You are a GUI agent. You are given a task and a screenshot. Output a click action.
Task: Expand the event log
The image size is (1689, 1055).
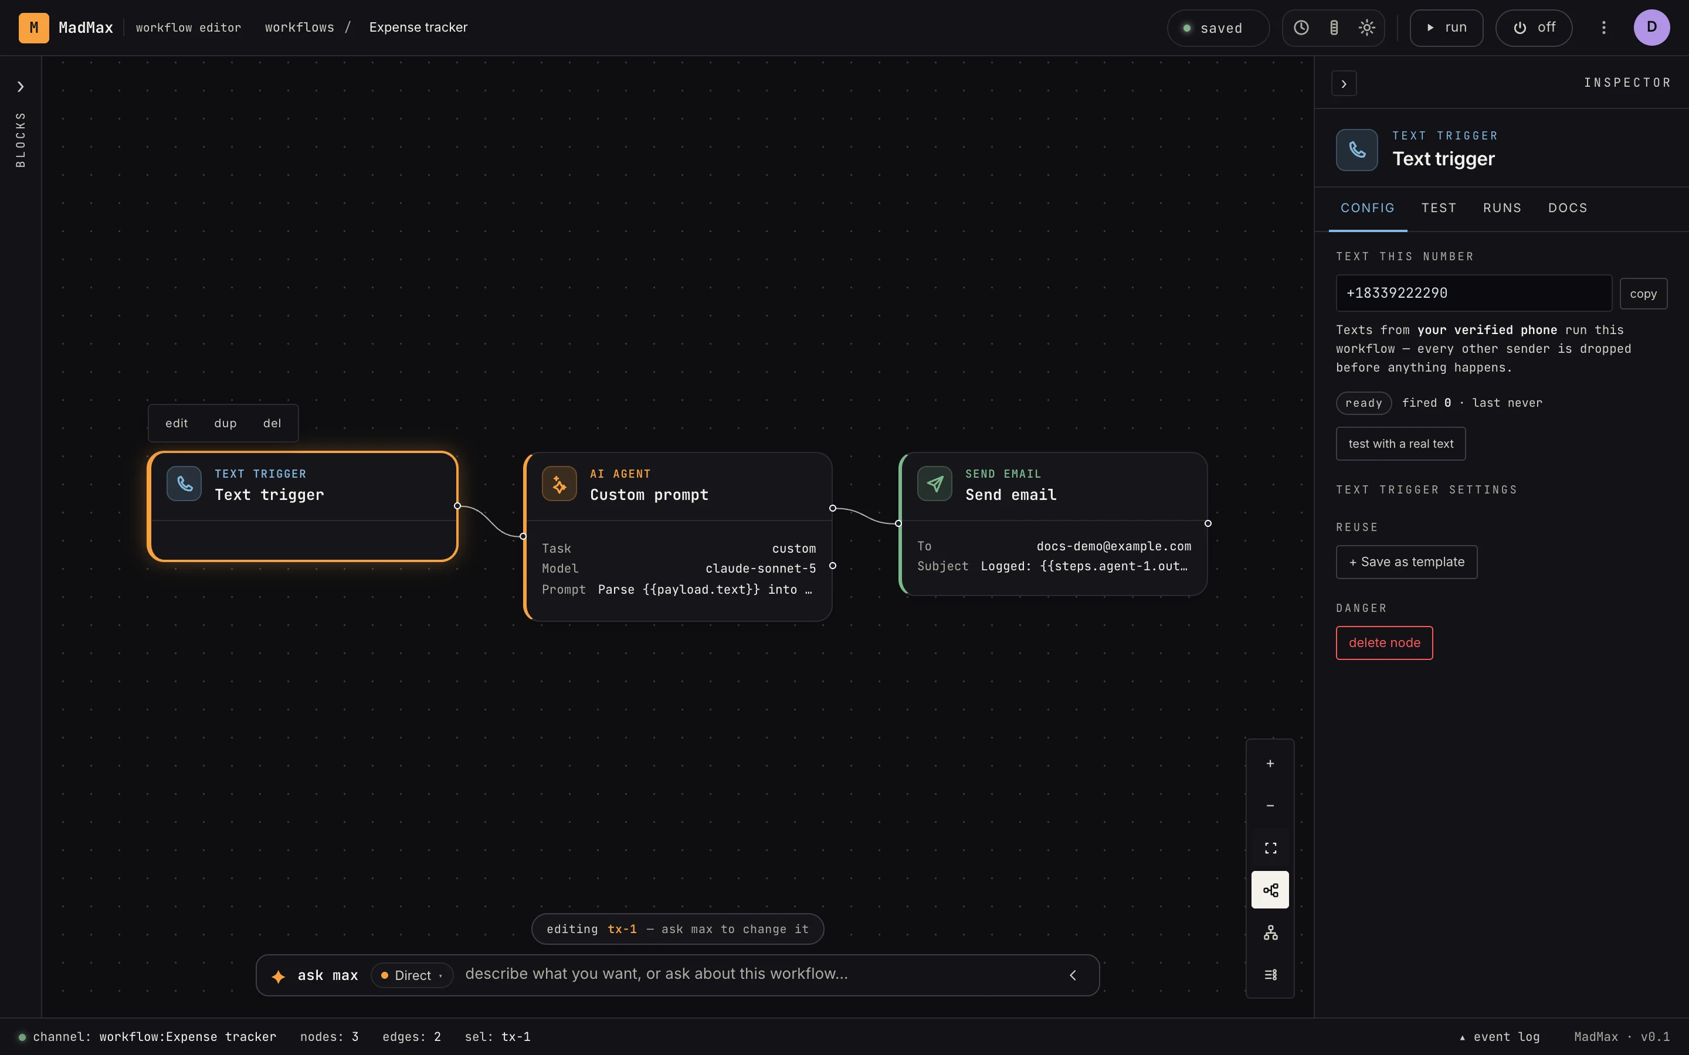click(x=1499, y=1037)
